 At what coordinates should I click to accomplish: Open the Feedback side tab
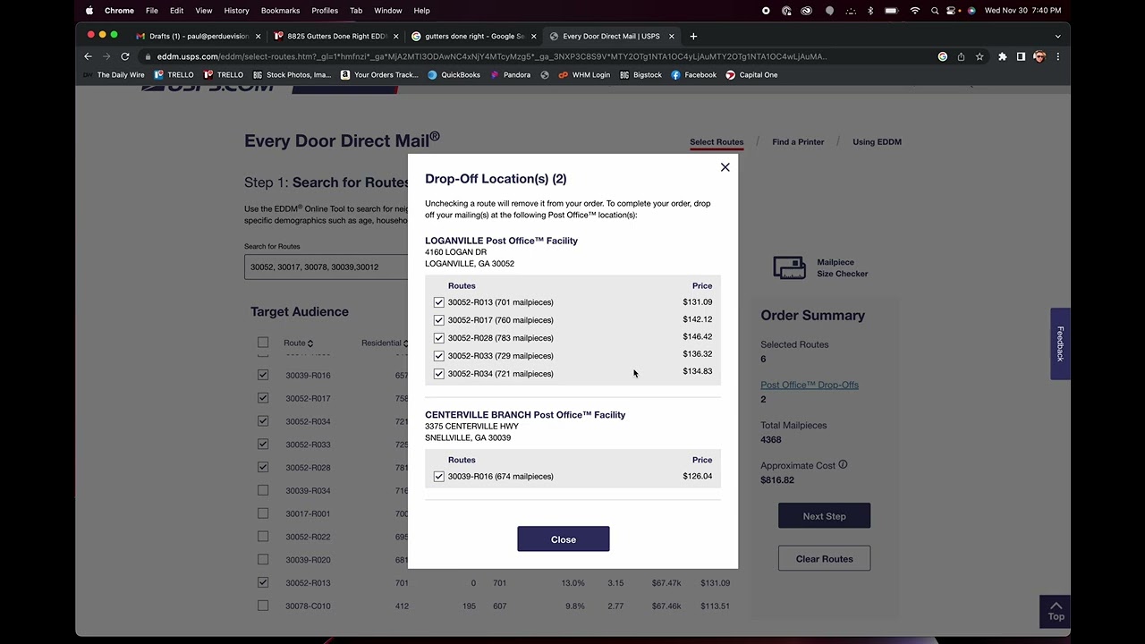[1060, 343]
